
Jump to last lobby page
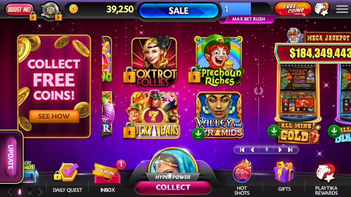pyautogui.click(x=290, y=150)
